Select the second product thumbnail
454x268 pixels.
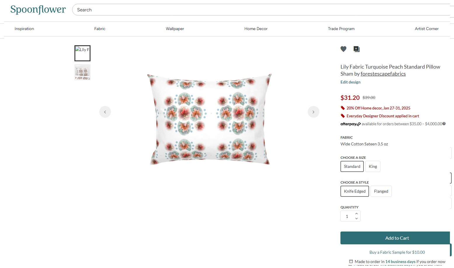(x=82, y=72)
